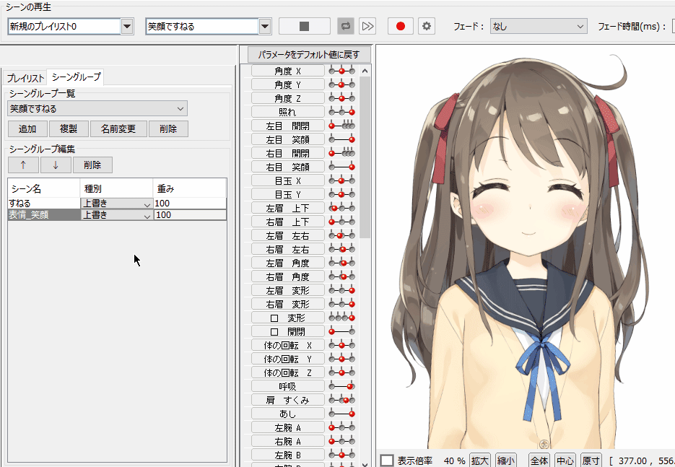Viewport: 675px width, 467px height.
Task: Click the 中心 view button
Action: [565, 461]
